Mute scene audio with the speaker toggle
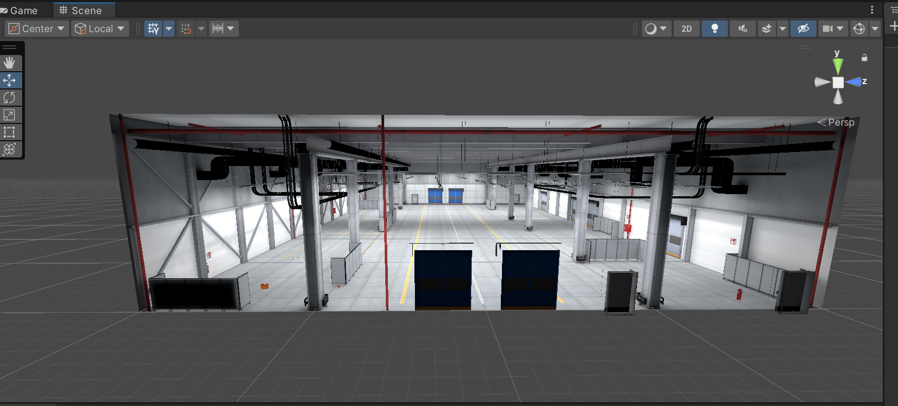This screenshot has height=406, width=898. (x=743, y=29)
